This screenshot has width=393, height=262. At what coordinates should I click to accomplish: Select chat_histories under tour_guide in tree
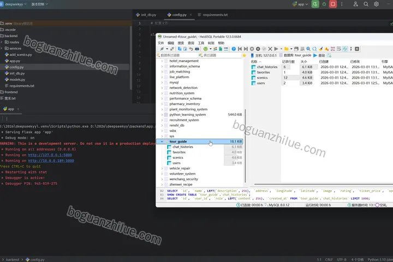click(x=183, y=147)
